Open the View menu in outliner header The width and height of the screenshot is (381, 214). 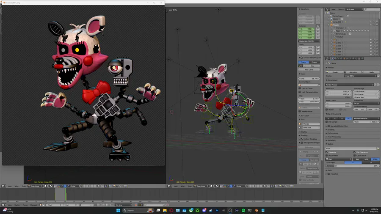tap(334, 9)
